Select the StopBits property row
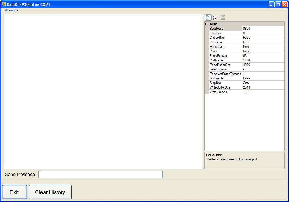The image size is (289, 202). coord(245,83)
